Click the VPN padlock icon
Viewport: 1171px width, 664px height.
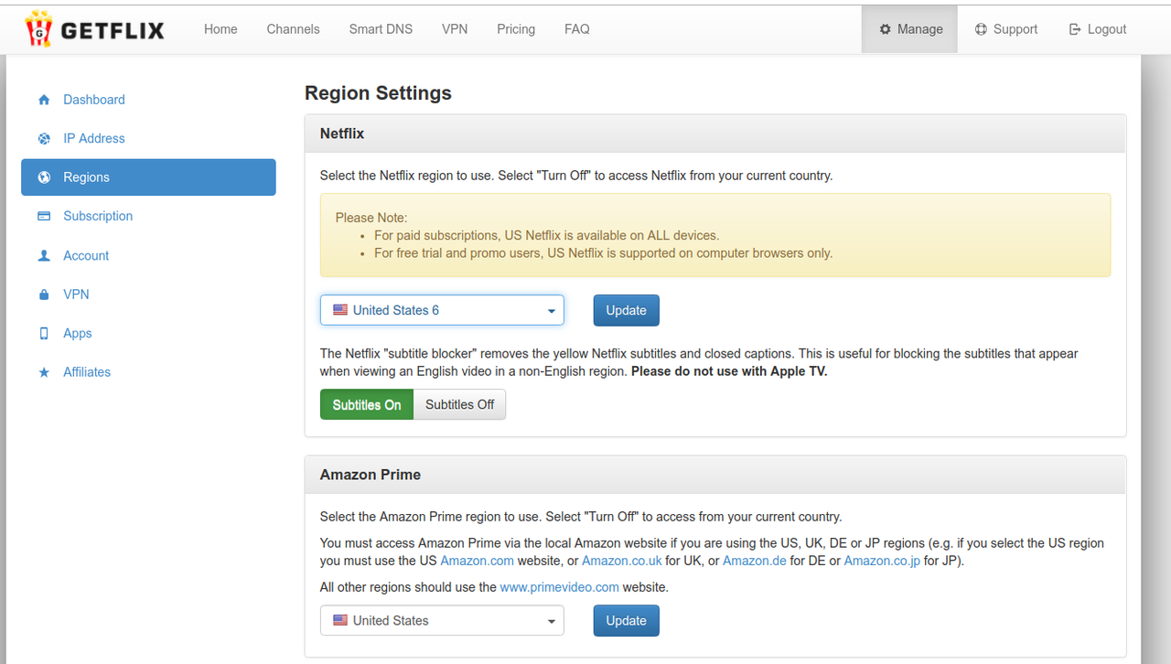point(44,295)
